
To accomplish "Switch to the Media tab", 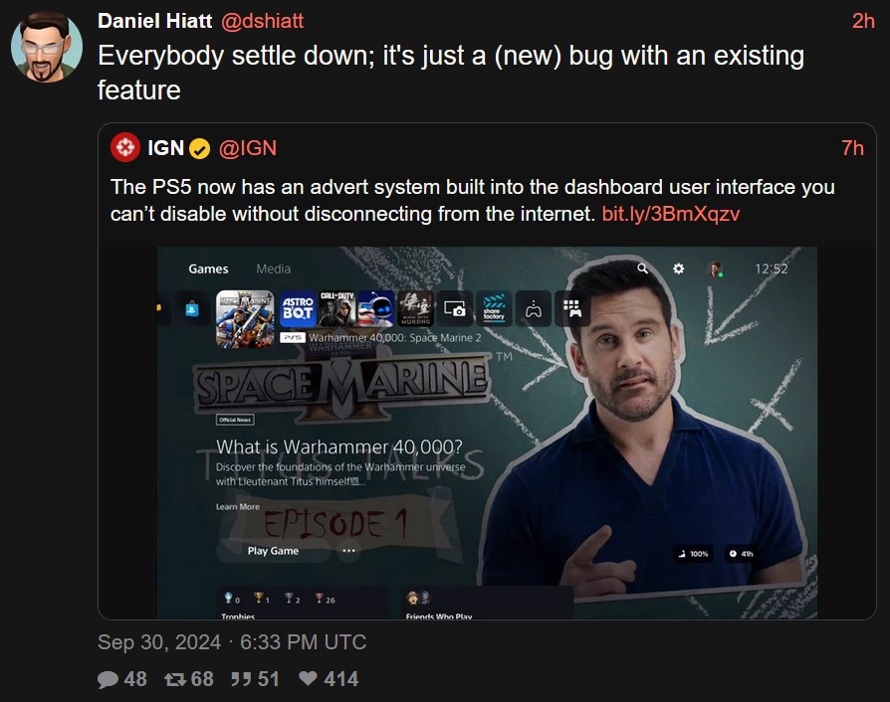I will [273, 268].
